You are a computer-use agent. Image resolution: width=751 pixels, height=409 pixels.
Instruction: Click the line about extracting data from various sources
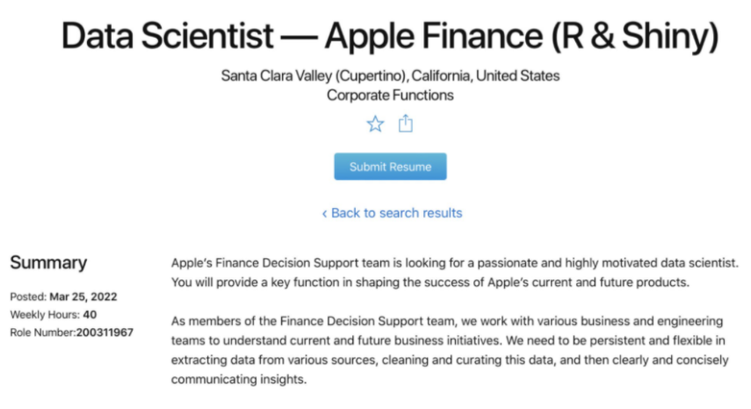450,360
